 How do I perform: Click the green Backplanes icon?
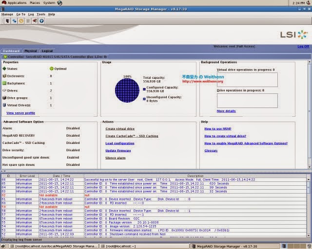click(4, 83)
